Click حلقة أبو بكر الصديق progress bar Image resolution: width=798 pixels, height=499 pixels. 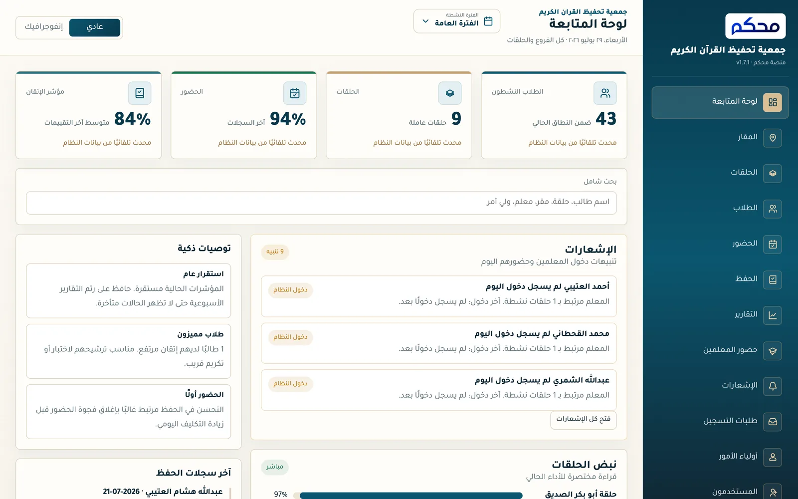408,496
